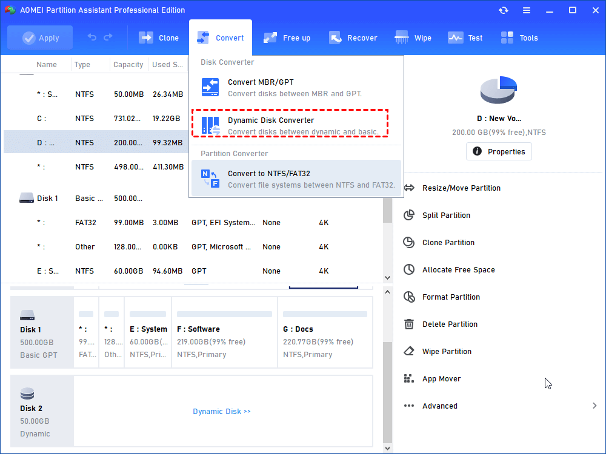Click the NTFS/FAT32 converter icon
This screenshot has height=454, width=606.
210,179
